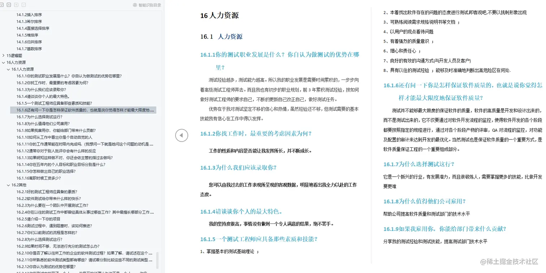546x273 pixels.
Task: Collapse the 16人力资源 section in the outline
Action: [x=3, y=62]
